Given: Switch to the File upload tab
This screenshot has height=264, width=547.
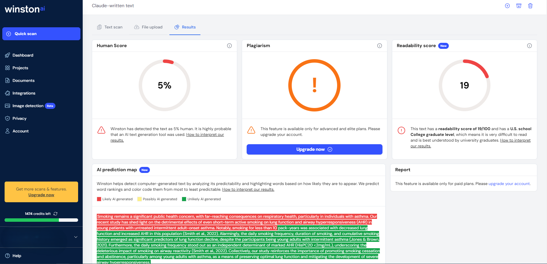Looking at the screenshot, I should [148, 27].
